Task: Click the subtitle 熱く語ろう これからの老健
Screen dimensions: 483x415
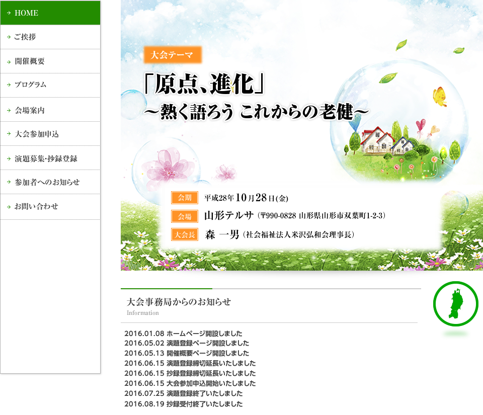Action: click(x=256, y=112)
